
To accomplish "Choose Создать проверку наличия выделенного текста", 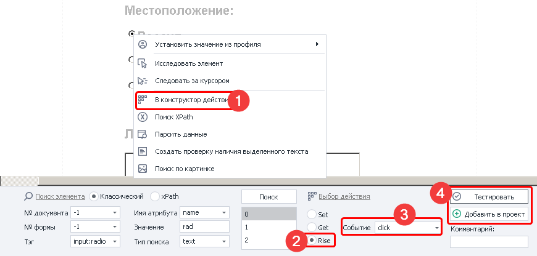I will [x=231, y=151].
